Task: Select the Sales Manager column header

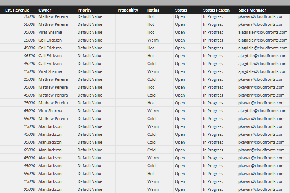Action: pyautogui.click(x=252, y=10)
